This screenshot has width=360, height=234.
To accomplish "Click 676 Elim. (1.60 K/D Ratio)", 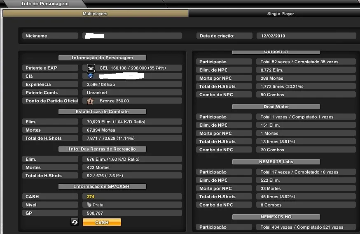I will (x=113, y=159).
